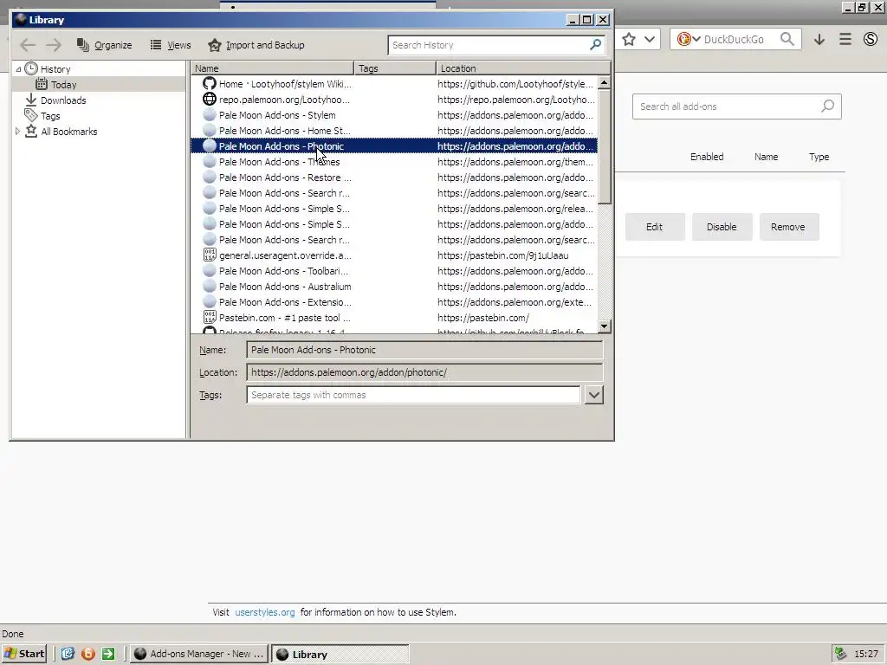Select Pastebin.com - #1 paste tool entry
The height and width of the screenshot is (665, 887).
(x=394, y=318)
